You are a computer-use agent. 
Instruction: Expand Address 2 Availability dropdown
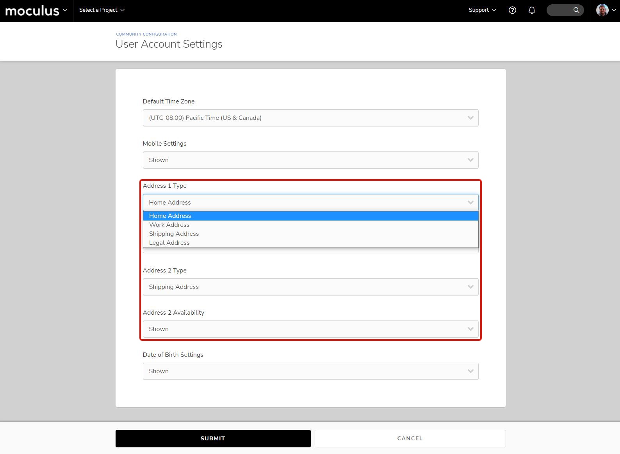click(x=310, y=329)
